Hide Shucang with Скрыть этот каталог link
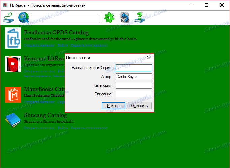 click(x=89, y=128)
